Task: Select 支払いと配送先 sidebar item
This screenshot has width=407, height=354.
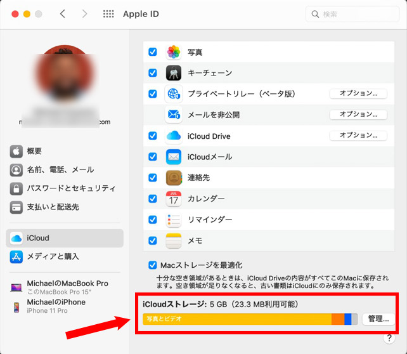Action: (65, 207)
